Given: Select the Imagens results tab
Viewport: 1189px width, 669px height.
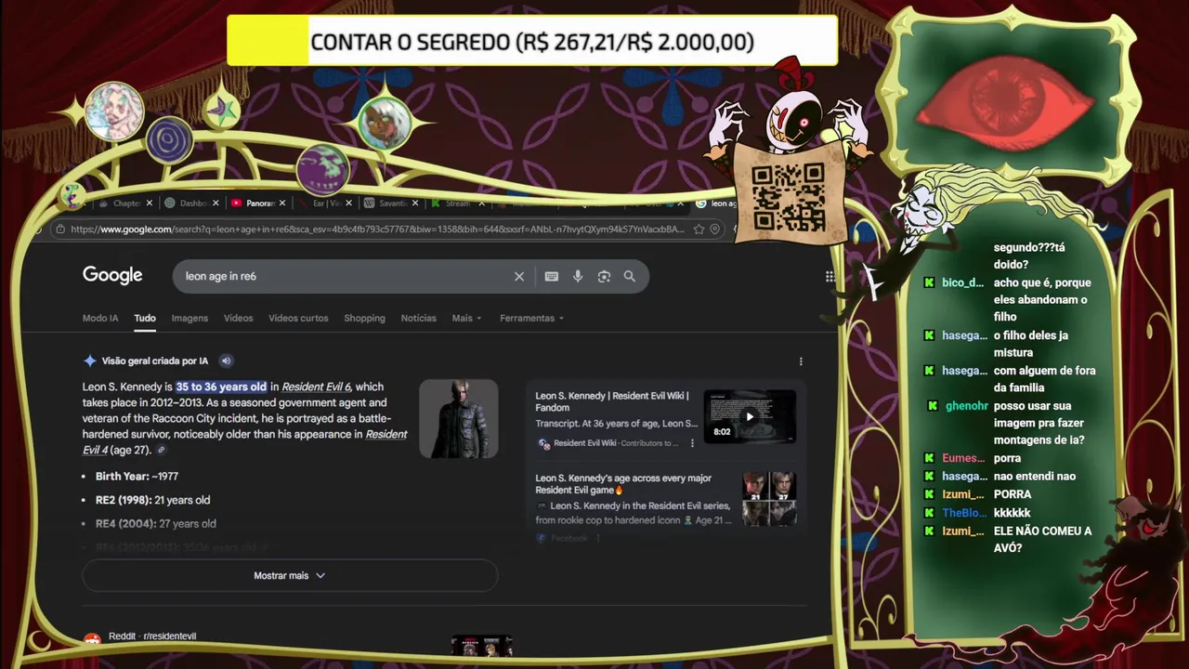Looking at the screenshot, I should (189, 318).
